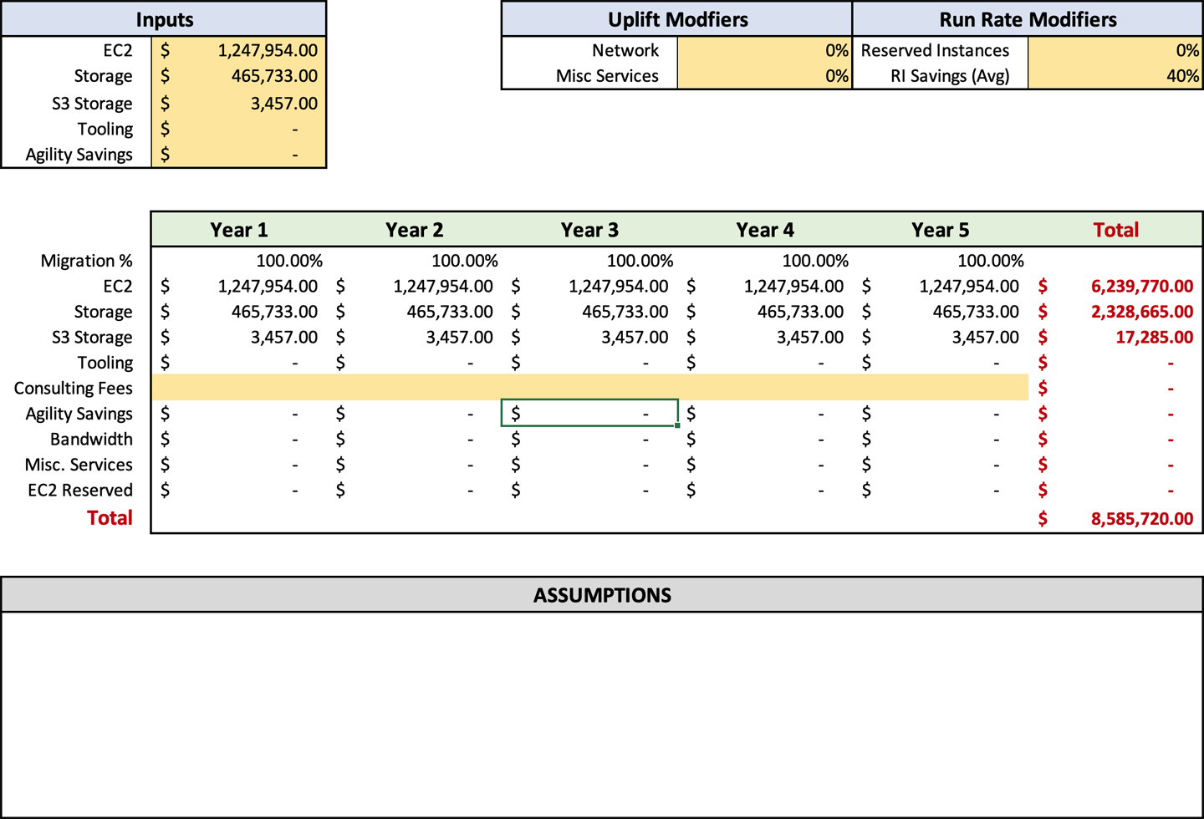Click the Bandwidth row label
This screenshot has height=819, width=1204.
[91, 439]
